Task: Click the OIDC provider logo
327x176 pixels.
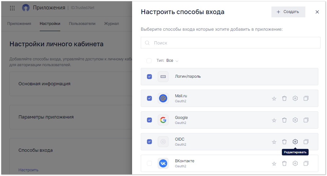Action: 163,142
